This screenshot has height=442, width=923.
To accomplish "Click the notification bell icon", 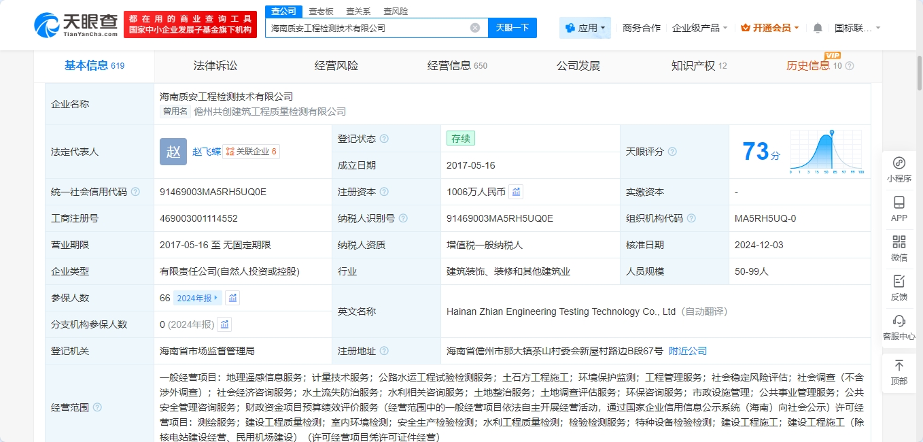I will [x=818, y=28].
